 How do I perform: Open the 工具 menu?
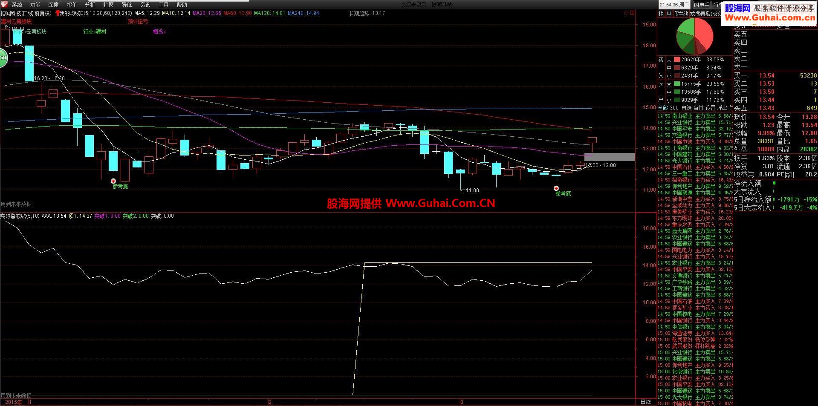[163, 5]
